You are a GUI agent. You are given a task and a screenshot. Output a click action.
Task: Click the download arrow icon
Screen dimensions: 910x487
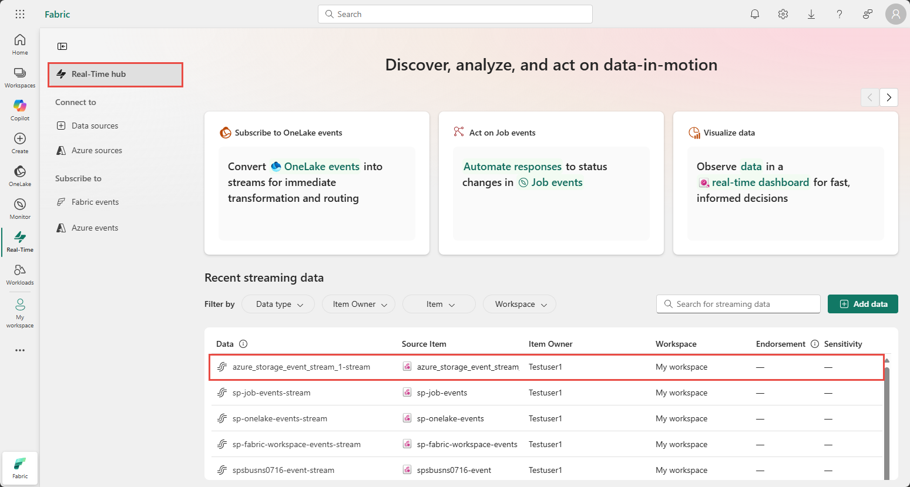(811, 14)
